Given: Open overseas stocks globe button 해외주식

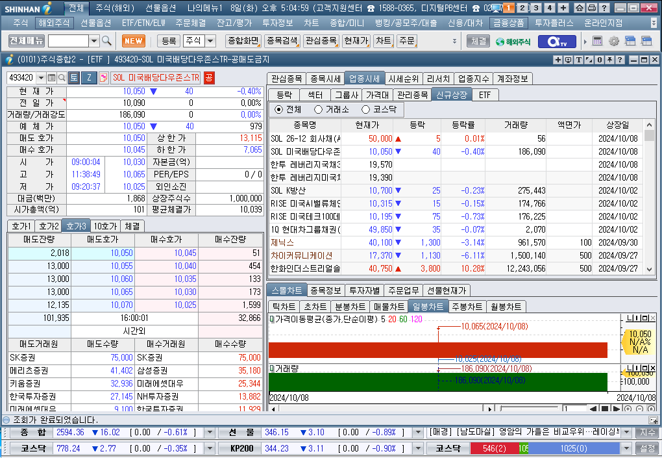Looking at the screenshot, I should coord(513,42).
